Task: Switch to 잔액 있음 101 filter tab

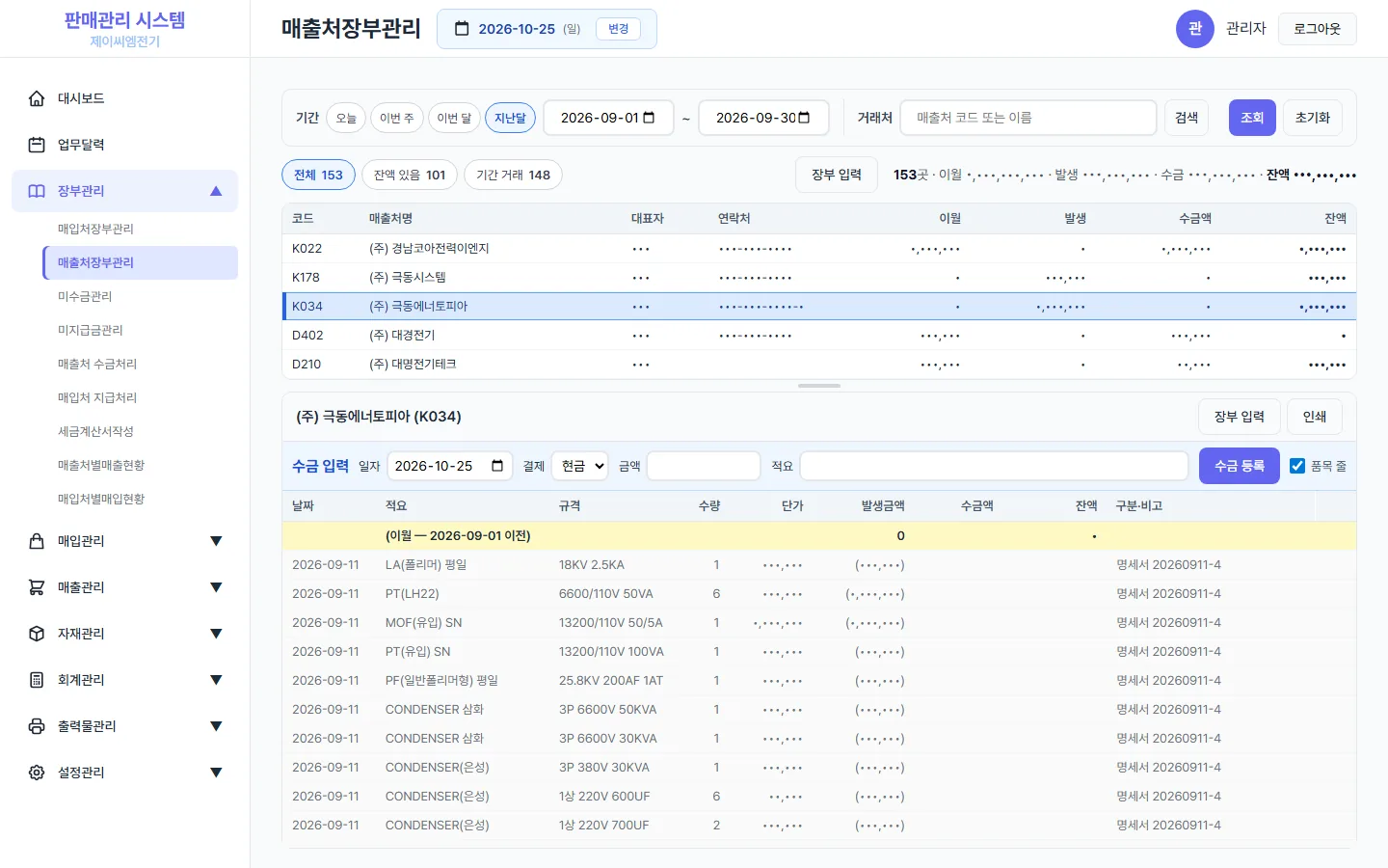Action: click(410, 175)
